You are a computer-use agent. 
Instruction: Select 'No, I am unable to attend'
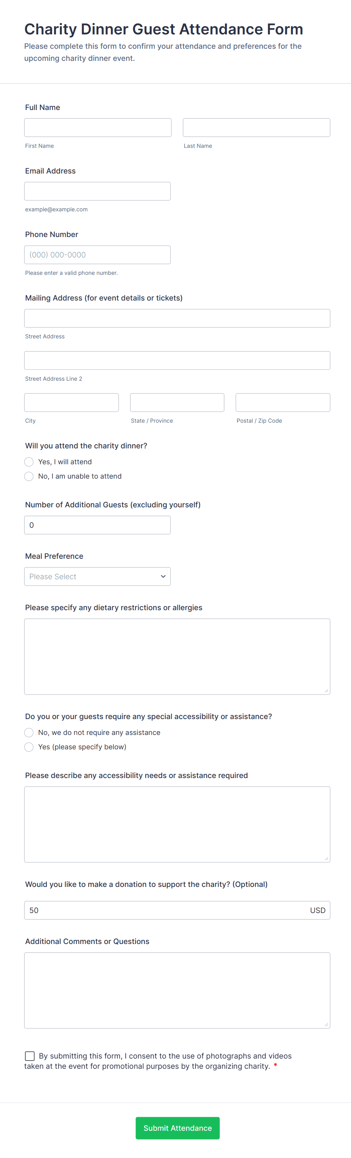coord(29,476)
